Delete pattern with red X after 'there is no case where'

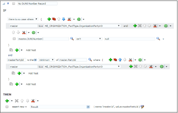coord(54,19)
